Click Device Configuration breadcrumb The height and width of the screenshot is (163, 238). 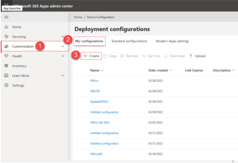tap(100, 17)
